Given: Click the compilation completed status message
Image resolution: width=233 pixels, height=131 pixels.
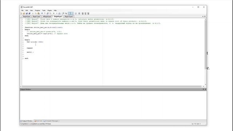Looking at the screenshot, I should coord(36,124).
